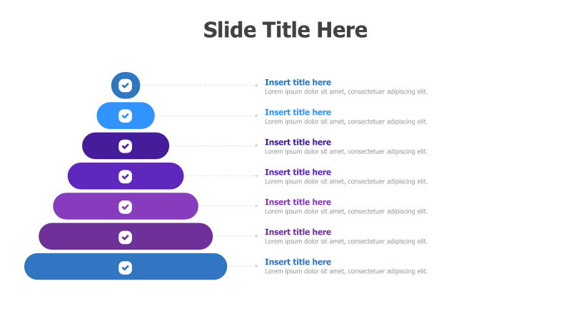The width and height of the screenshot is (571, 321).
Task: Click the checkmark in the widest bottom bar
Action: pos(126,267)
